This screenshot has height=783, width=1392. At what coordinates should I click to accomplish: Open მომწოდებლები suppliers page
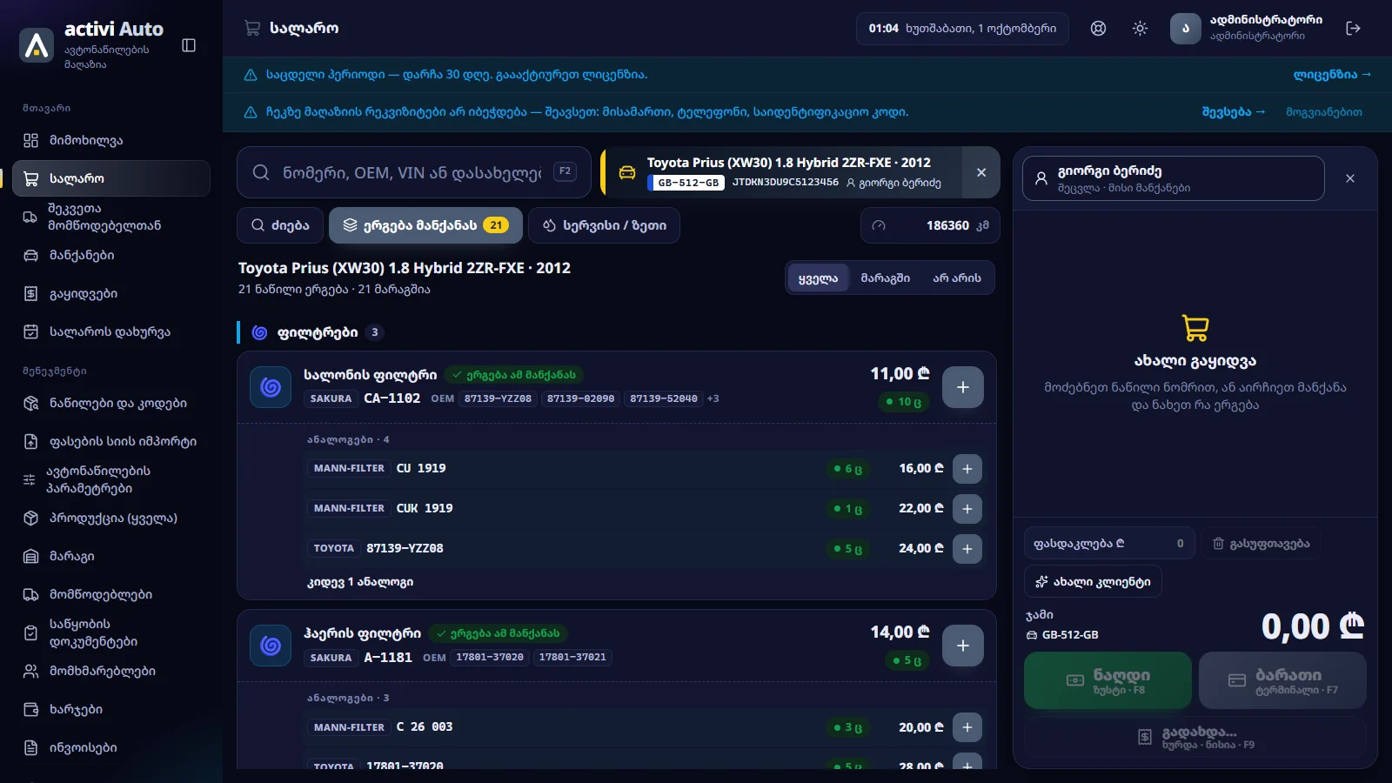(111, 594)
